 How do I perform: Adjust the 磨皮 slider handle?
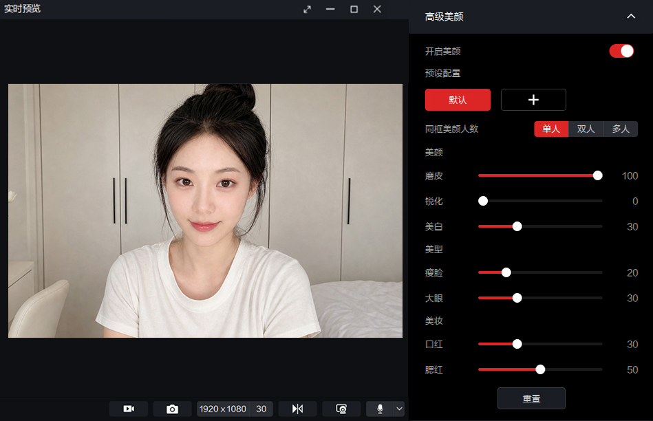(598, 175)
